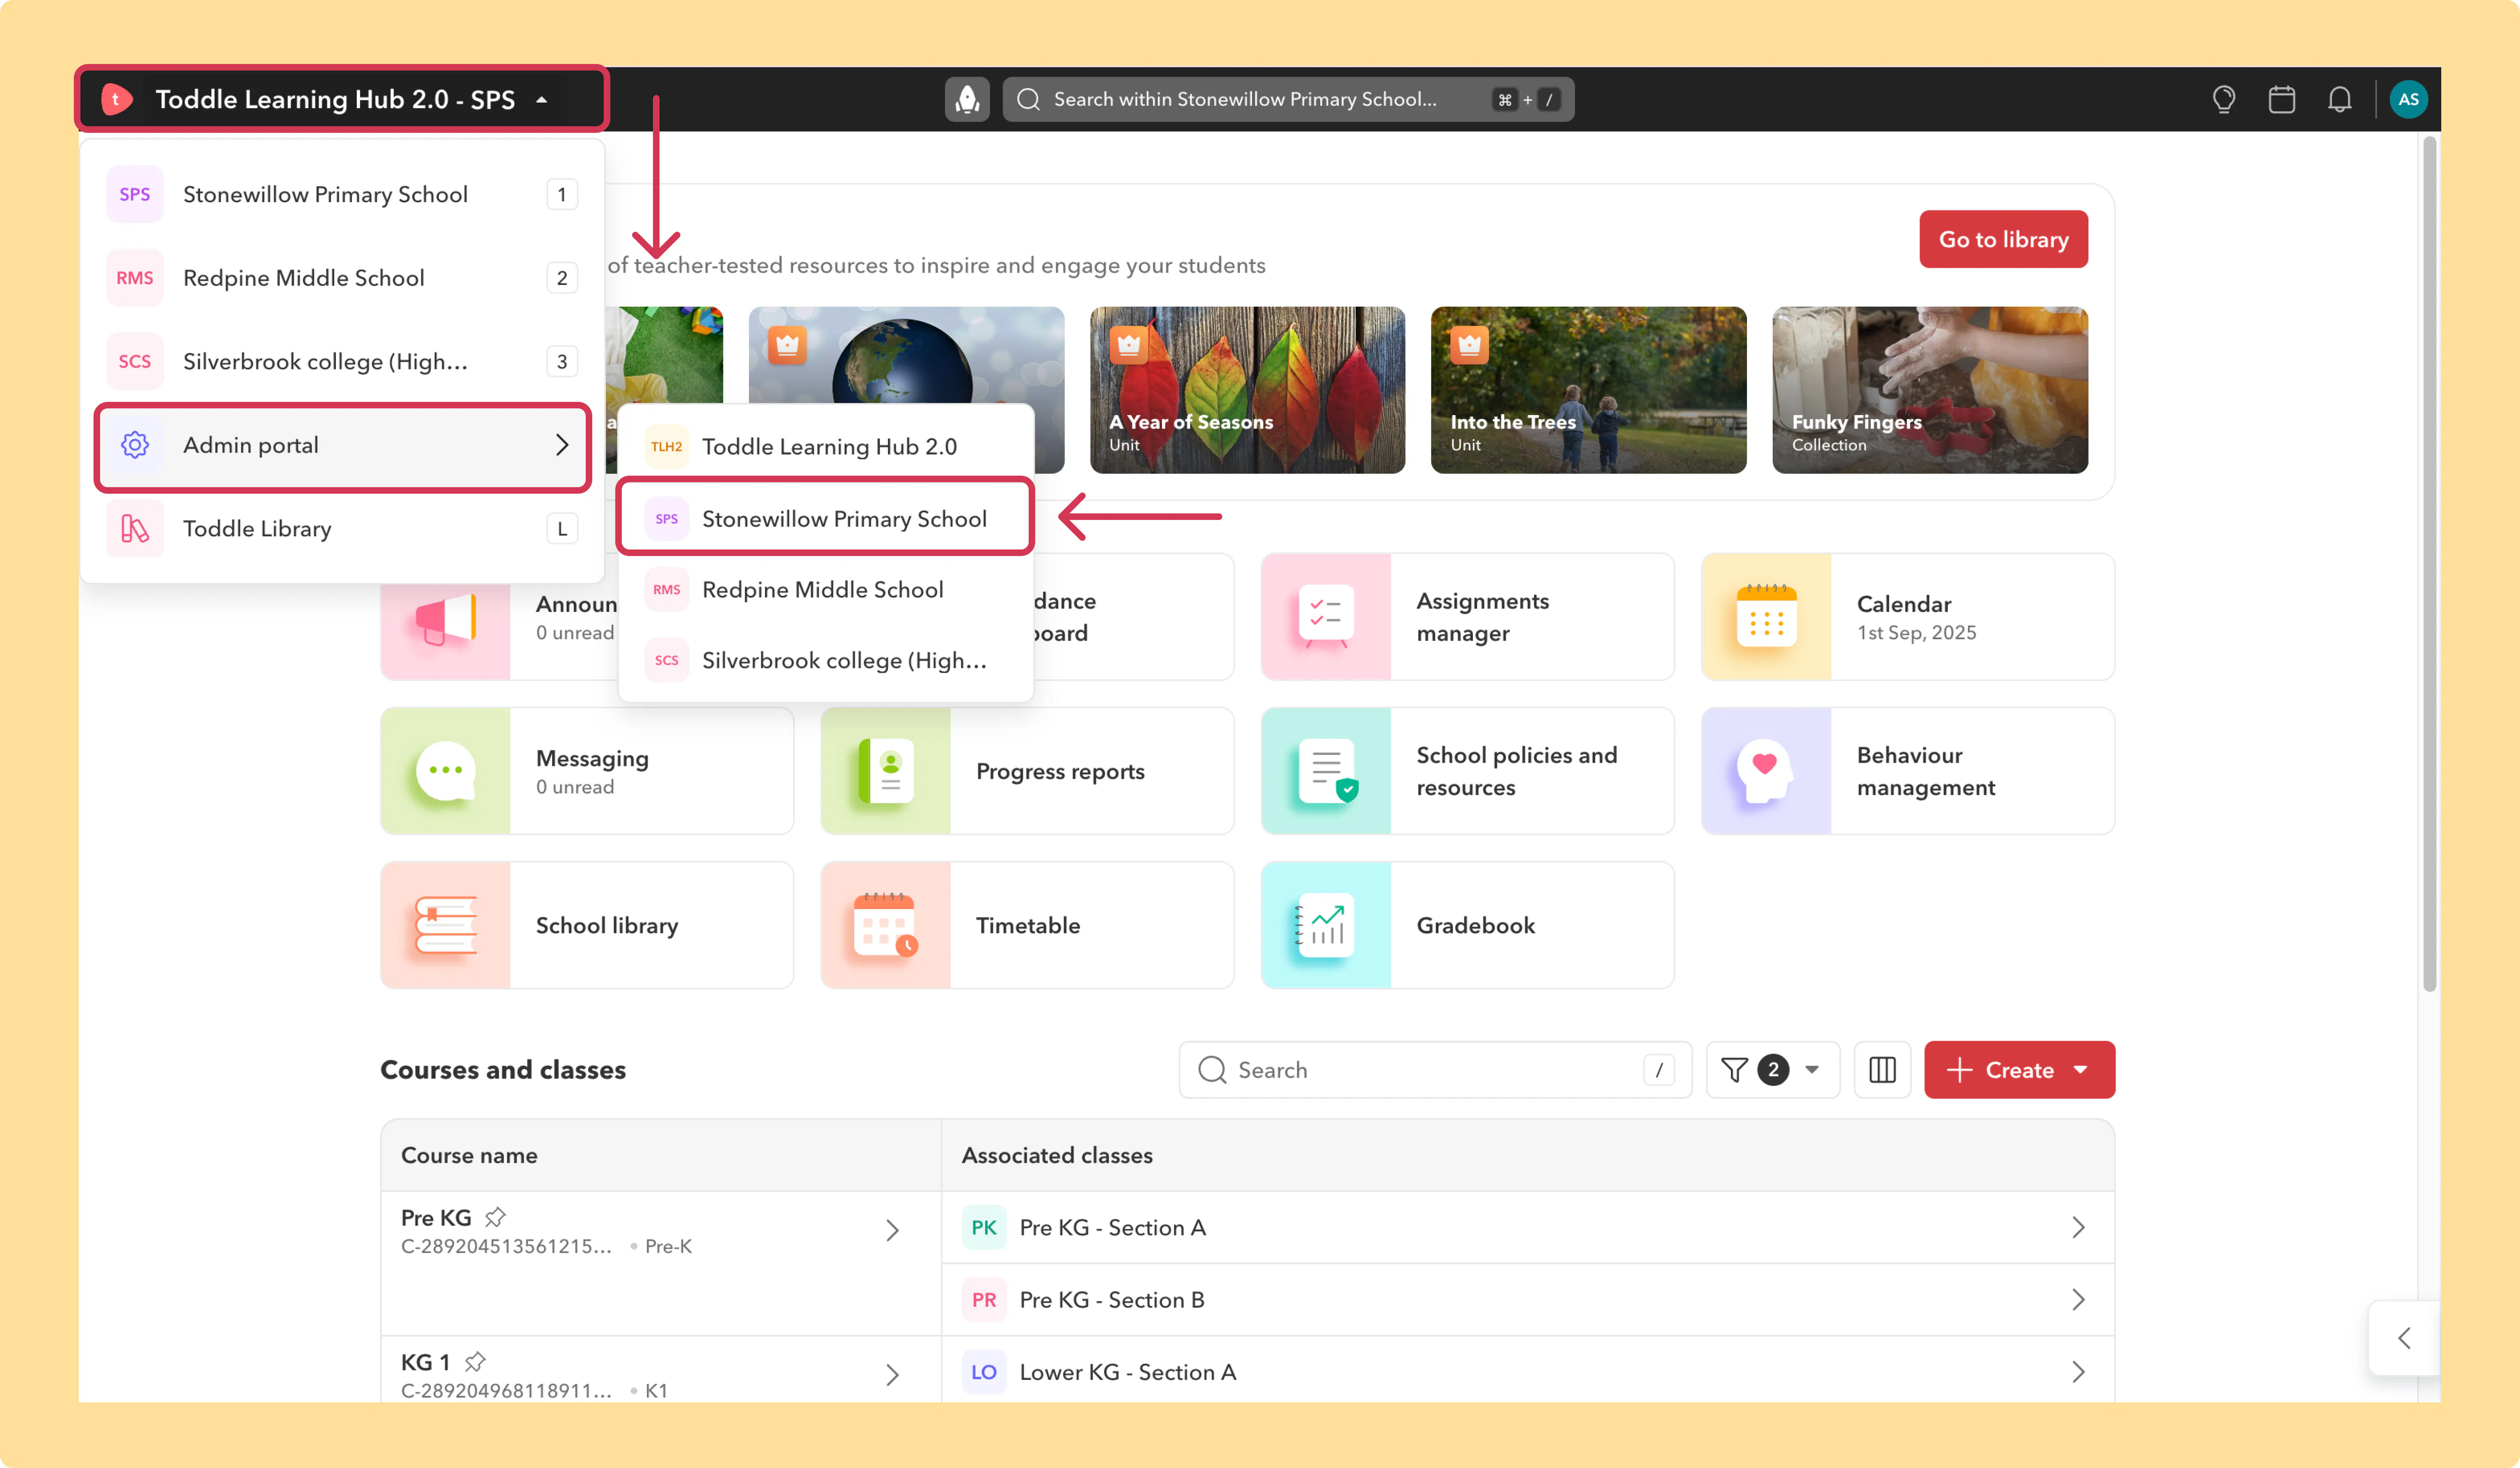Open the Timetable tile
This screenshot has height=1468, width=2520.
click(1027, 925)
